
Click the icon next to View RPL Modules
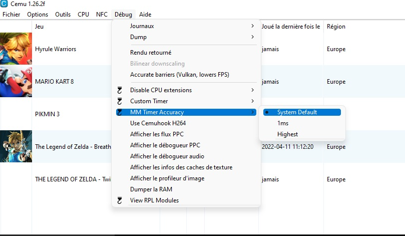120,200
